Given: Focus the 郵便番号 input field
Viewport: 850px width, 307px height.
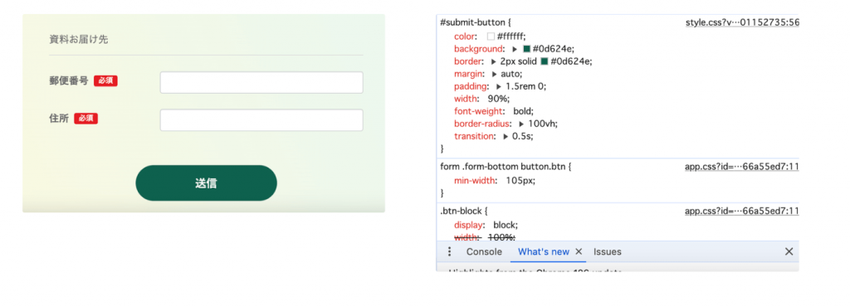Looking at the screenshot, I should [x=261, y=82].
